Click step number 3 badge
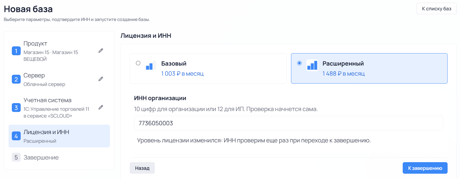 coord(16,108)
